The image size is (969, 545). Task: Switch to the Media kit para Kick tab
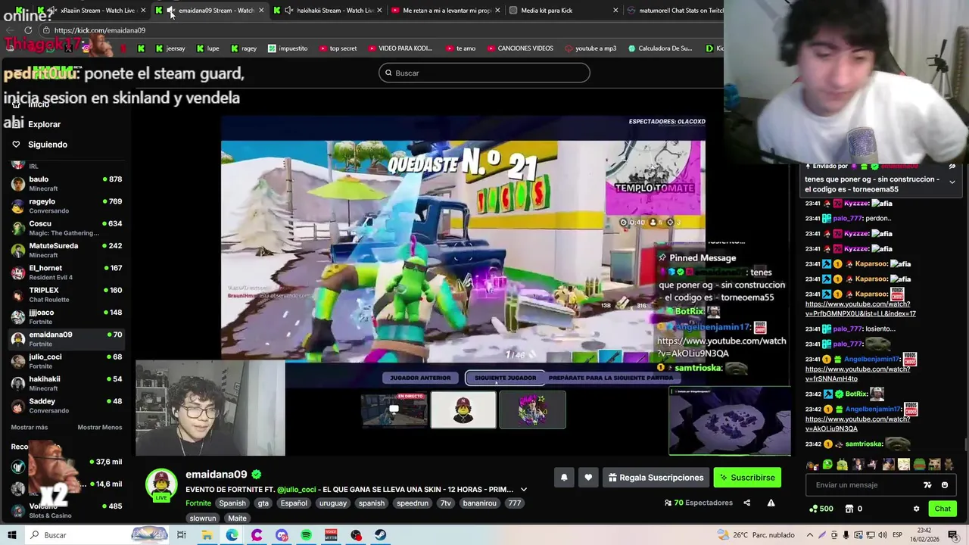tap(564, 11)
